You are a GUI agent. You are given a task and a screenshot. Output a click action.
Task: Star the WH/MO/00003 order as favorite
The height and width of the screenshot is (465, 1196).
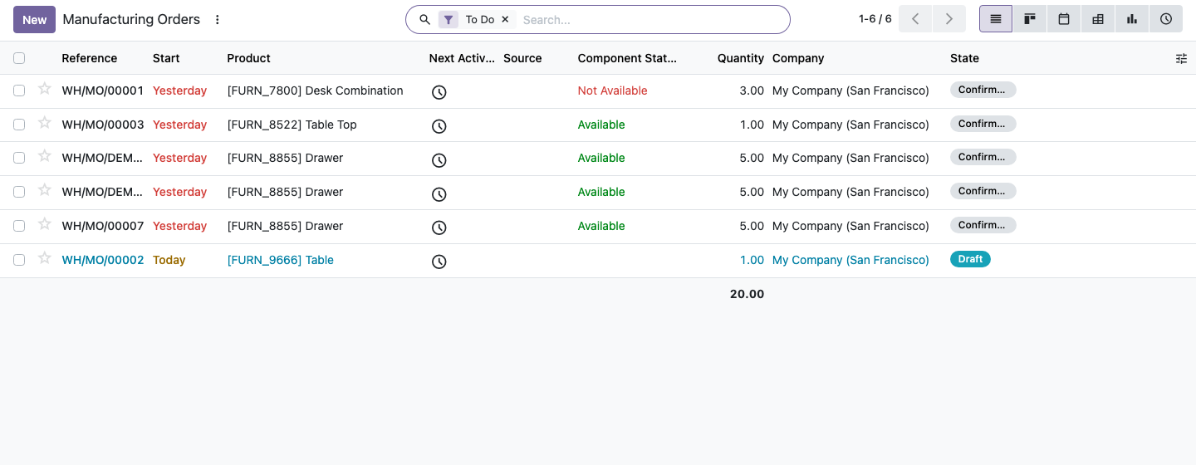45,123
